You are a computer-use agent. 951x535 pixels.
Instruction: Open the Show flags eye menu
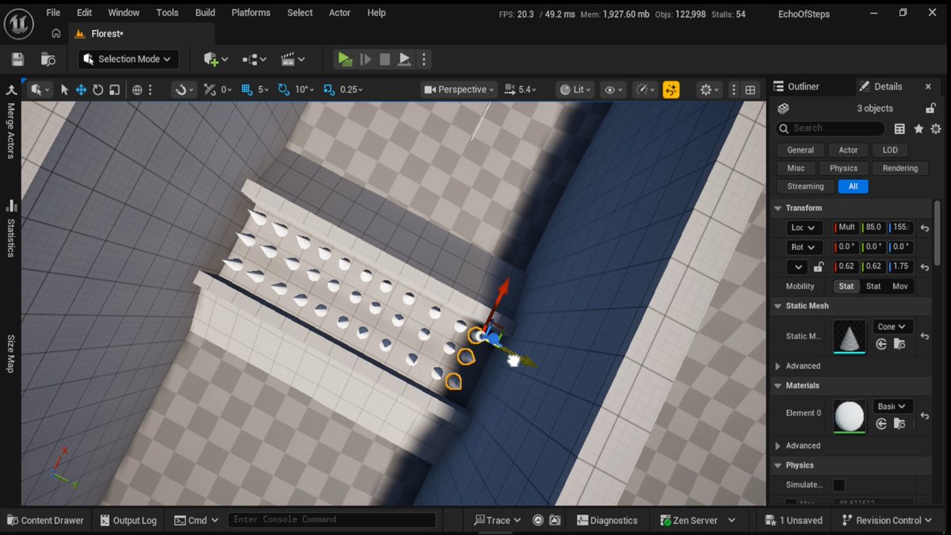click(615, 90)
